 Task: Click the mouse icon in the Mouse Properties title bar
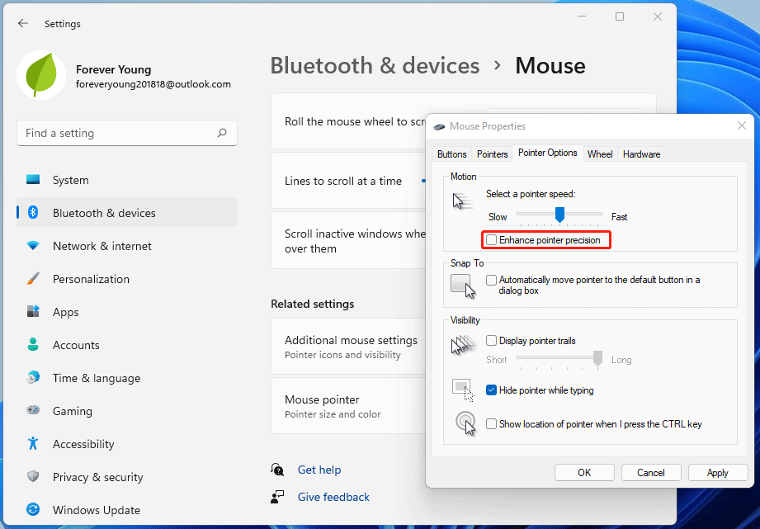(x=439, y=126)
